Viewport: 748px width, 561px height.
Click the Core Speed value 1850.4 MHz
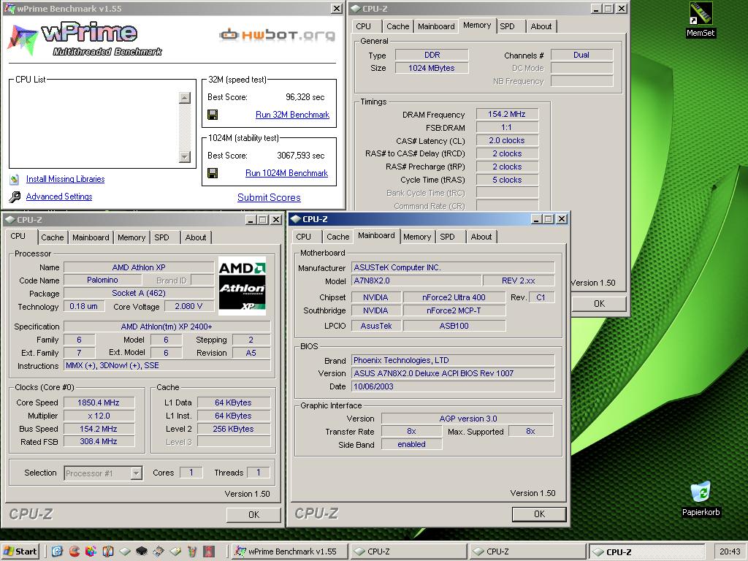click(99, 402)
